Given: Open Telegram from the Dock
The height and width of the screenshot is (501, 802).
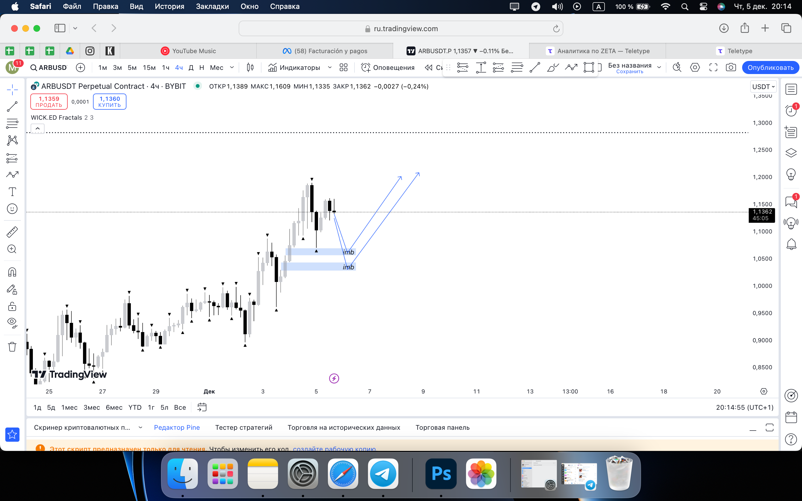Looking at the screenshot, I should click(383, 474).
